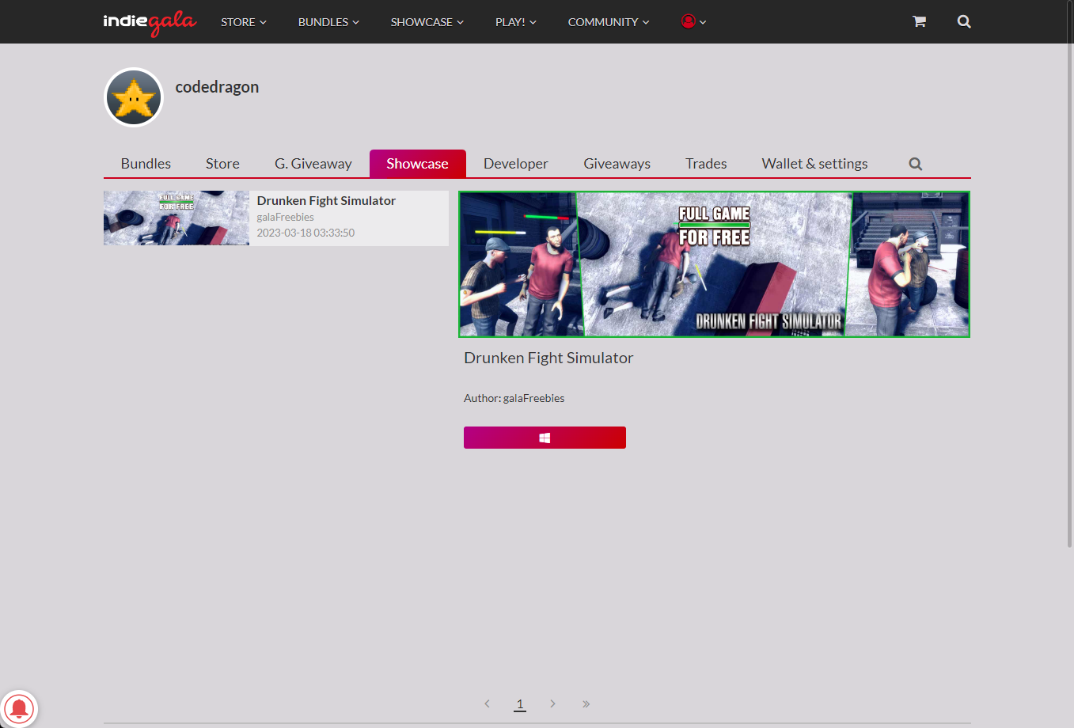Expand the PLAY! dropdown menu

tap(516, 22)
